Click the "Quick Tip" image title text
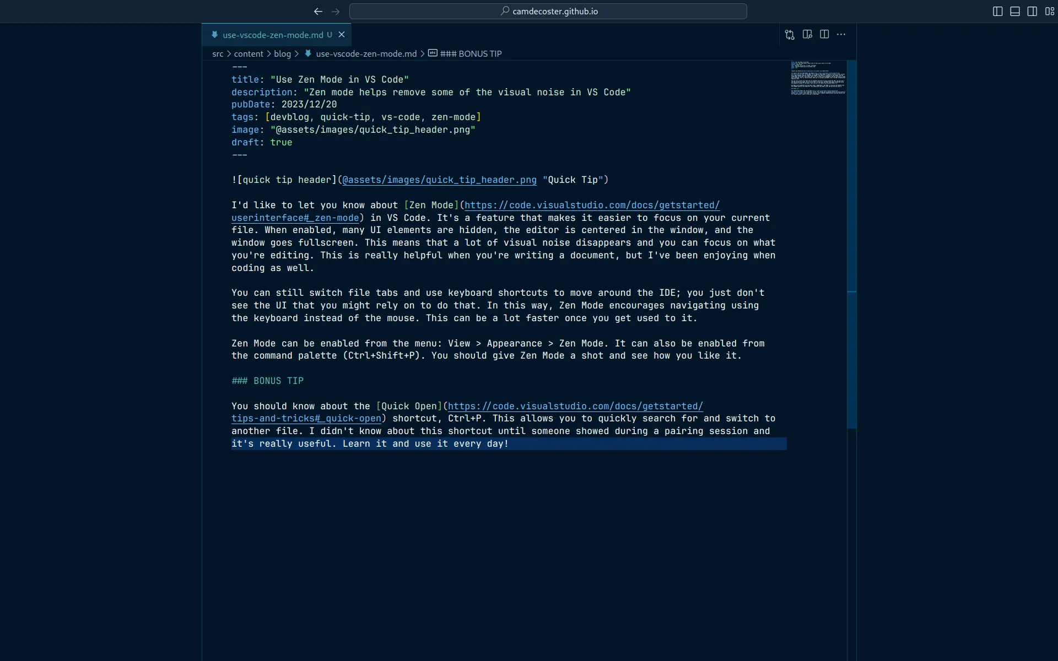 (573, 180)
